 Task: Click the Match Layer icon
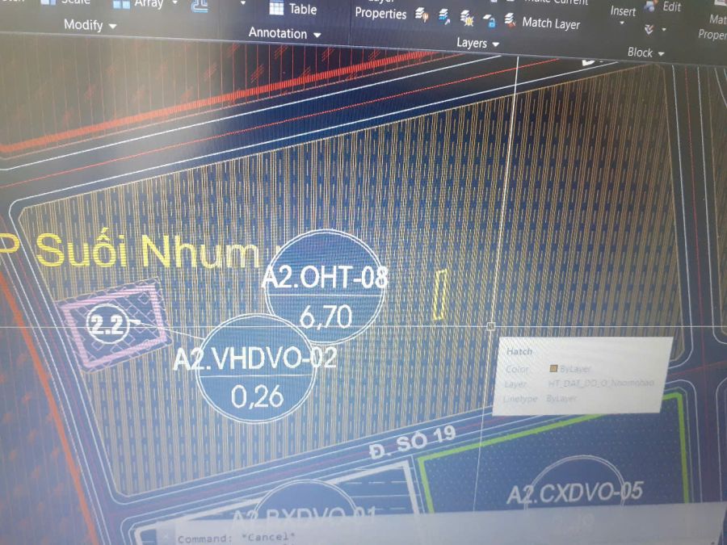point(511,19)
